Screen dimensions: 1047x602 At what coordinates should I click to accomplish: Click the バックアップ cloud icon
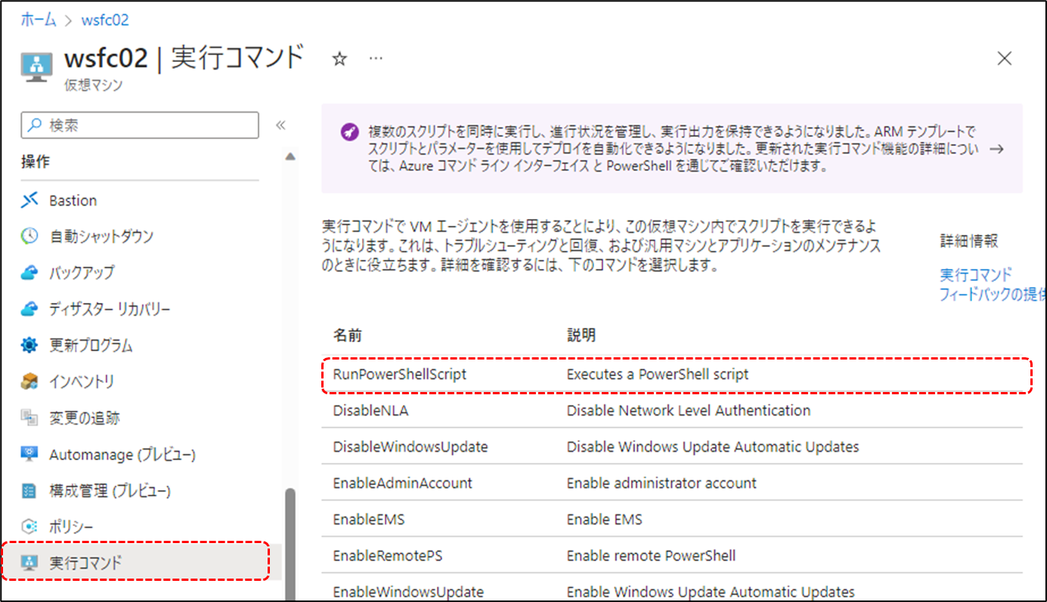click(x=29, y=273)
